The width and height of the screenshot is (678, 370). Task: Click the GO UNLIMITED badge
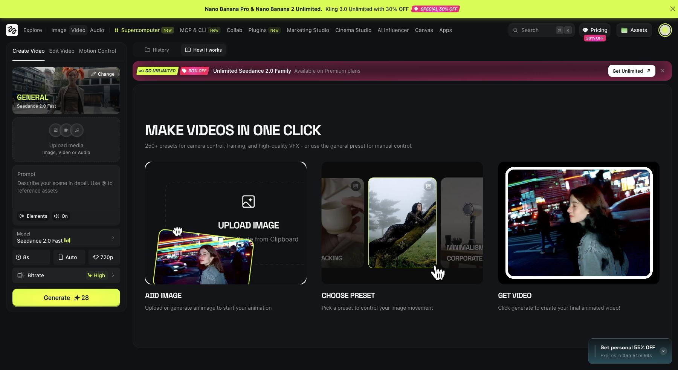[157, 71]
